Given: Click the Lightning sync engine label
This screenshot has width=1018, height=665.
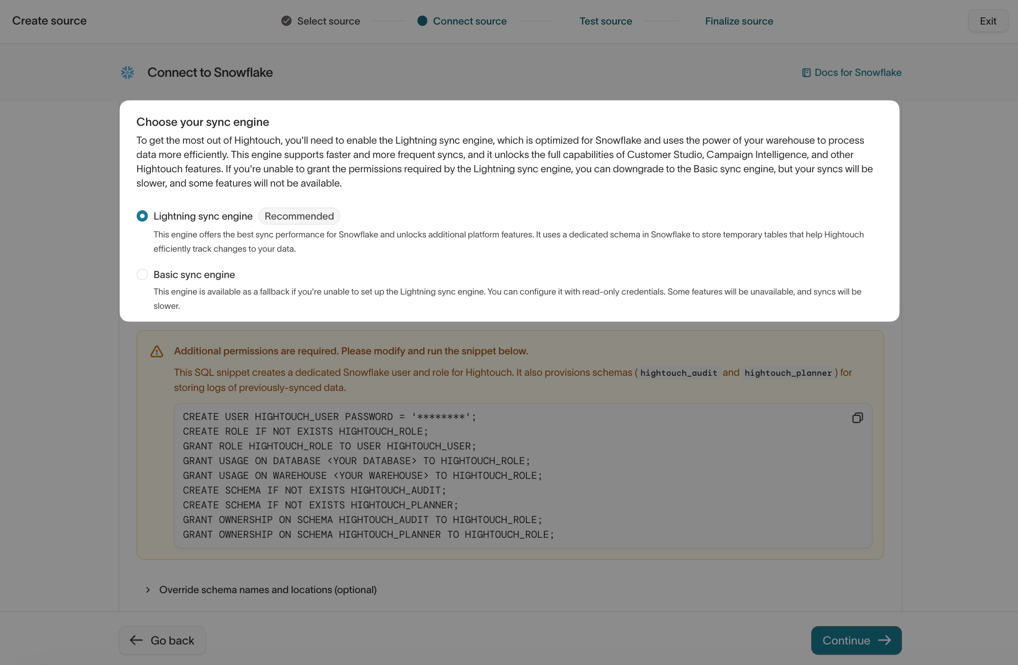Looking at the screenshot, I should point(203,216).
